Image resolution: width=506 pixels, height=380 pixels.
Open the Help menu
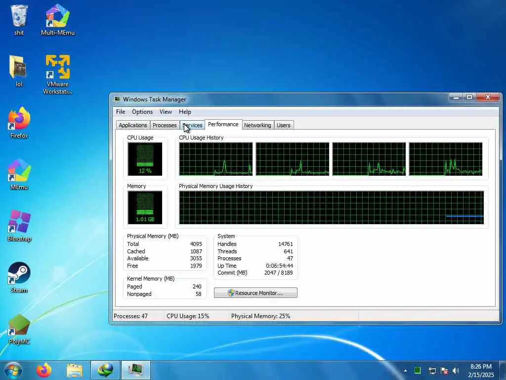coord(185,112)
